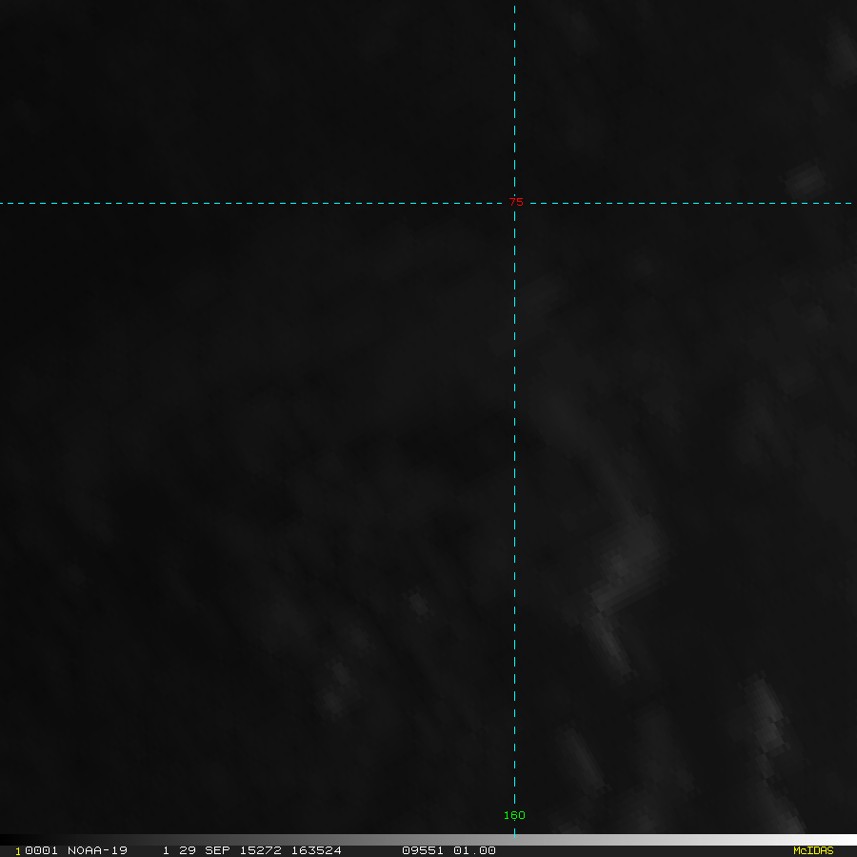The image size is (857, 857).
Task: Click the 09551 value in status bar
Action: [x=423, y=850]
